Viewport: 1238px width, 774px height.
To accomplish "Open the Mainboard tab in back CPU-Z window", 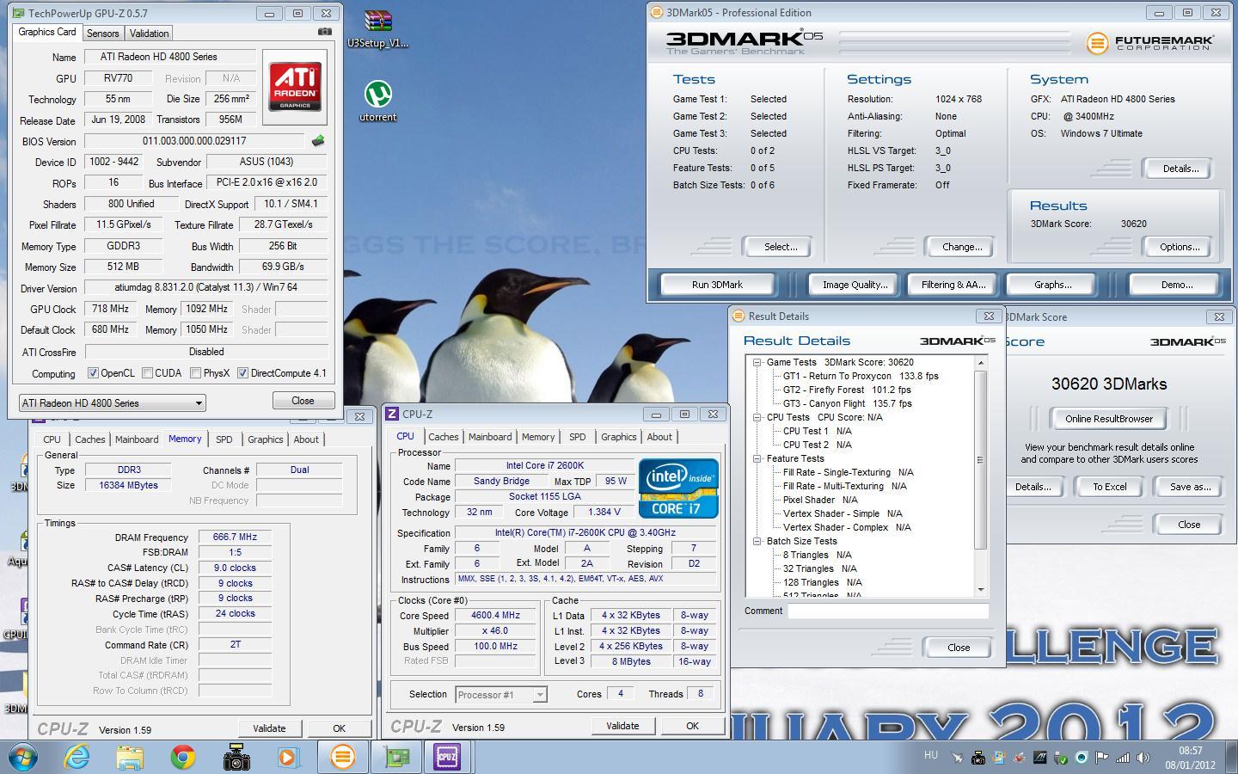I will click(137, 439).
